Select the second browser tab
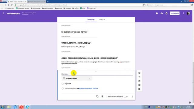This screenshot has width=194, height=109. [x=36, y=2]
